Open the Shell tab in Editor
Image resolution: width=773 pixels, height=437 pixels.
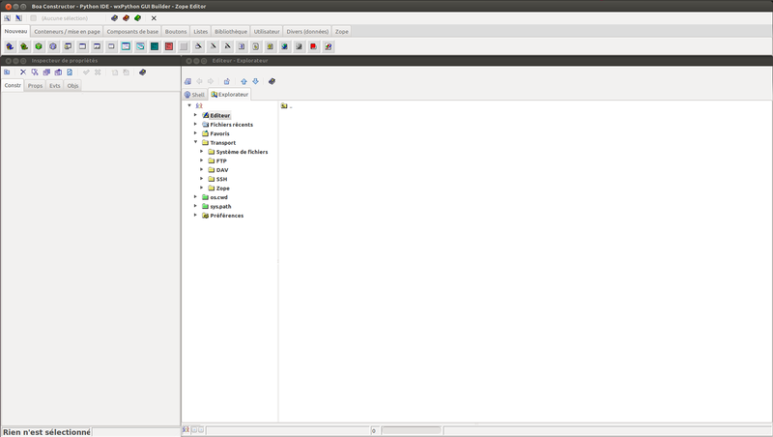pyautogui.click(x=194, y=95)
